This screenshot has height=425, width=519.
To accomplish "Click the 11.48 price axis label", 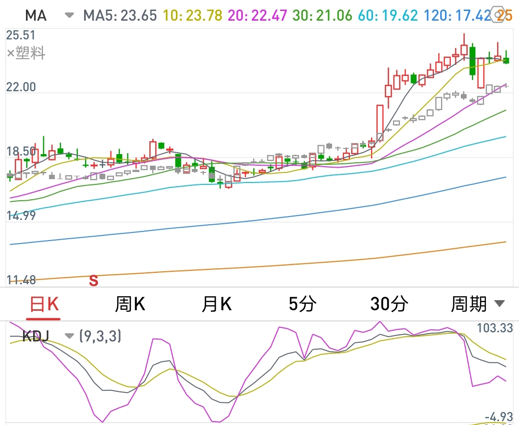I will pos(21,280).
